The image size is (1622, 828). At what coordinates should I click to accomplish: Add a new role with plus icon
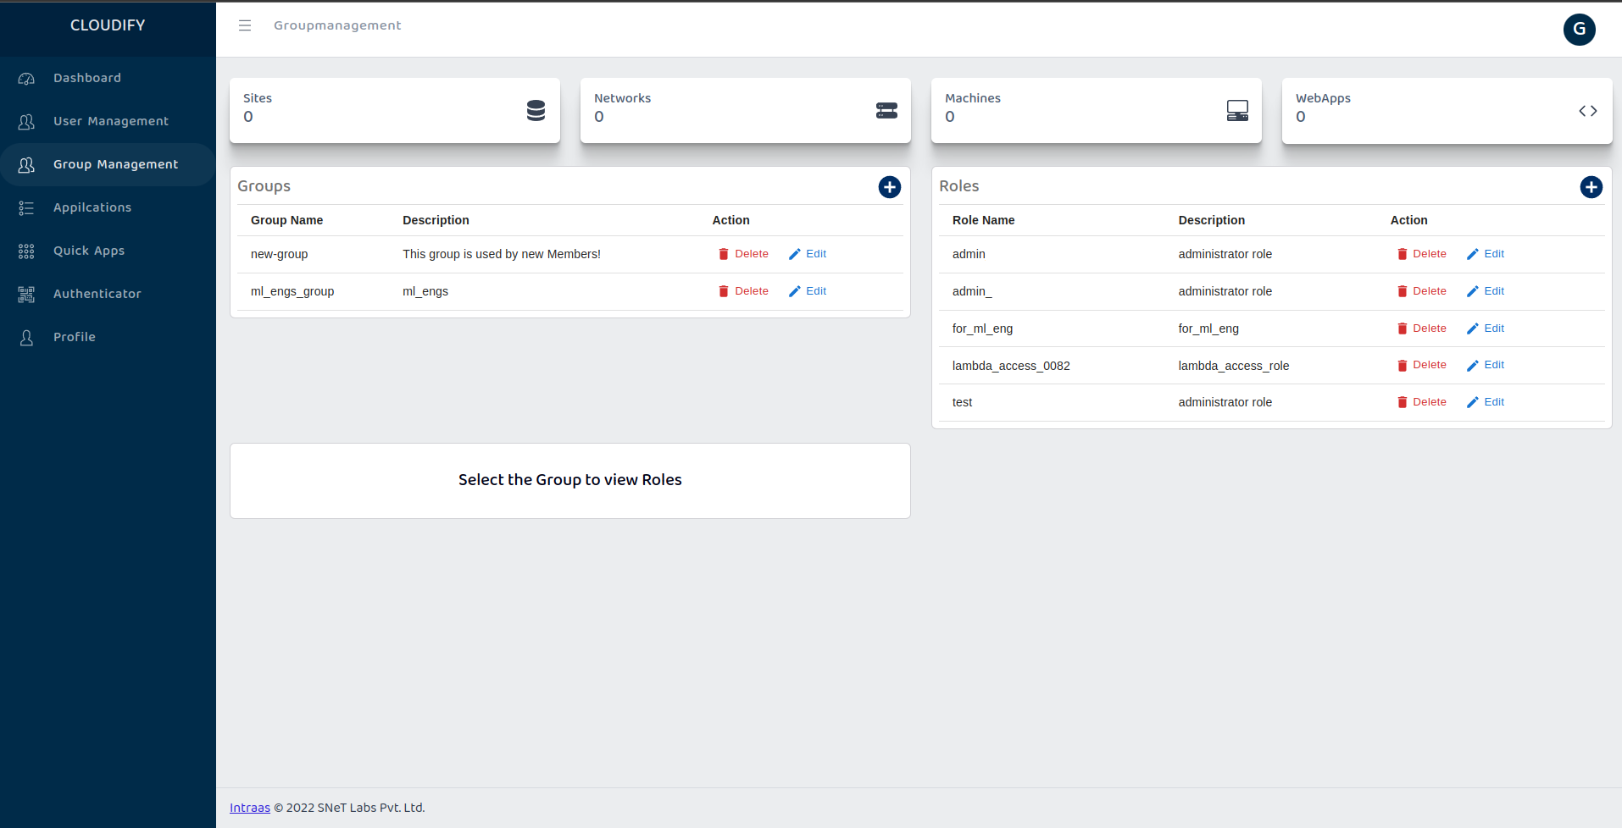[1591, 187]
